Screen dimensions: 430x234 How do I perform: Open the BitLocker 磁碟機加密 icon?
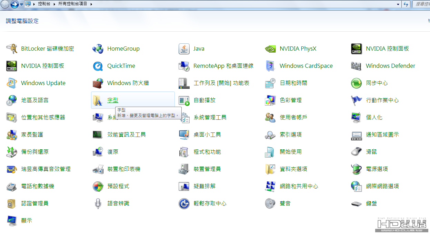pos(12,49)
